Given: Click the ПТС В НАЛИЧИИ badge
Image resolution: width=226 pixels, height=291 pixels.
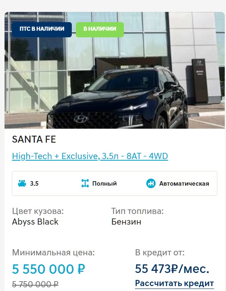Looking at the screenshot, I should tap(42, 30).
